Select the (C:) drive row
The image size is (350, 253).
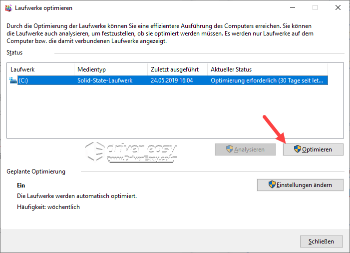pos(168,80)
